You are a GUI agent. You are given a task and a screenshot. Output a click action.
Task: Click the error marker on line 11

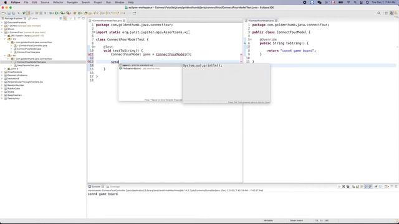click(x=89, y=54)
